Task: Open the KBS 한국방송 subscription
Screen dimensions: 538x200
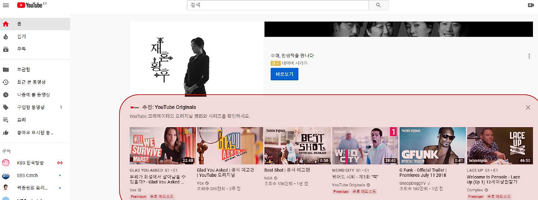Action: point(35,163)
